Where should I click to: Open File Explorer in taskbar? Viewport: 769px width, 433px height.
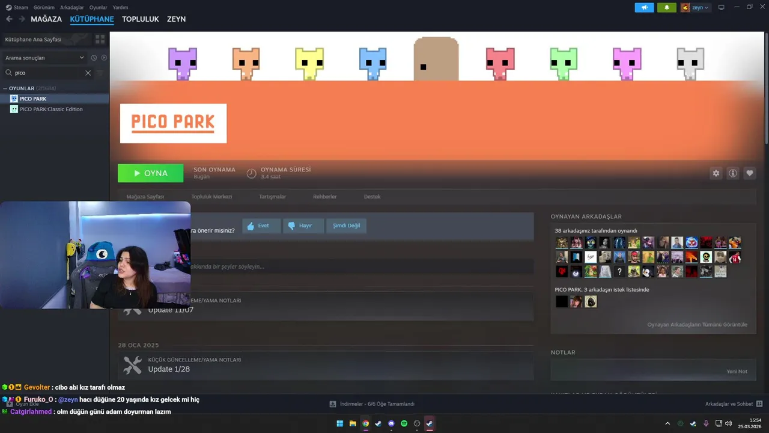pos(353,423)
